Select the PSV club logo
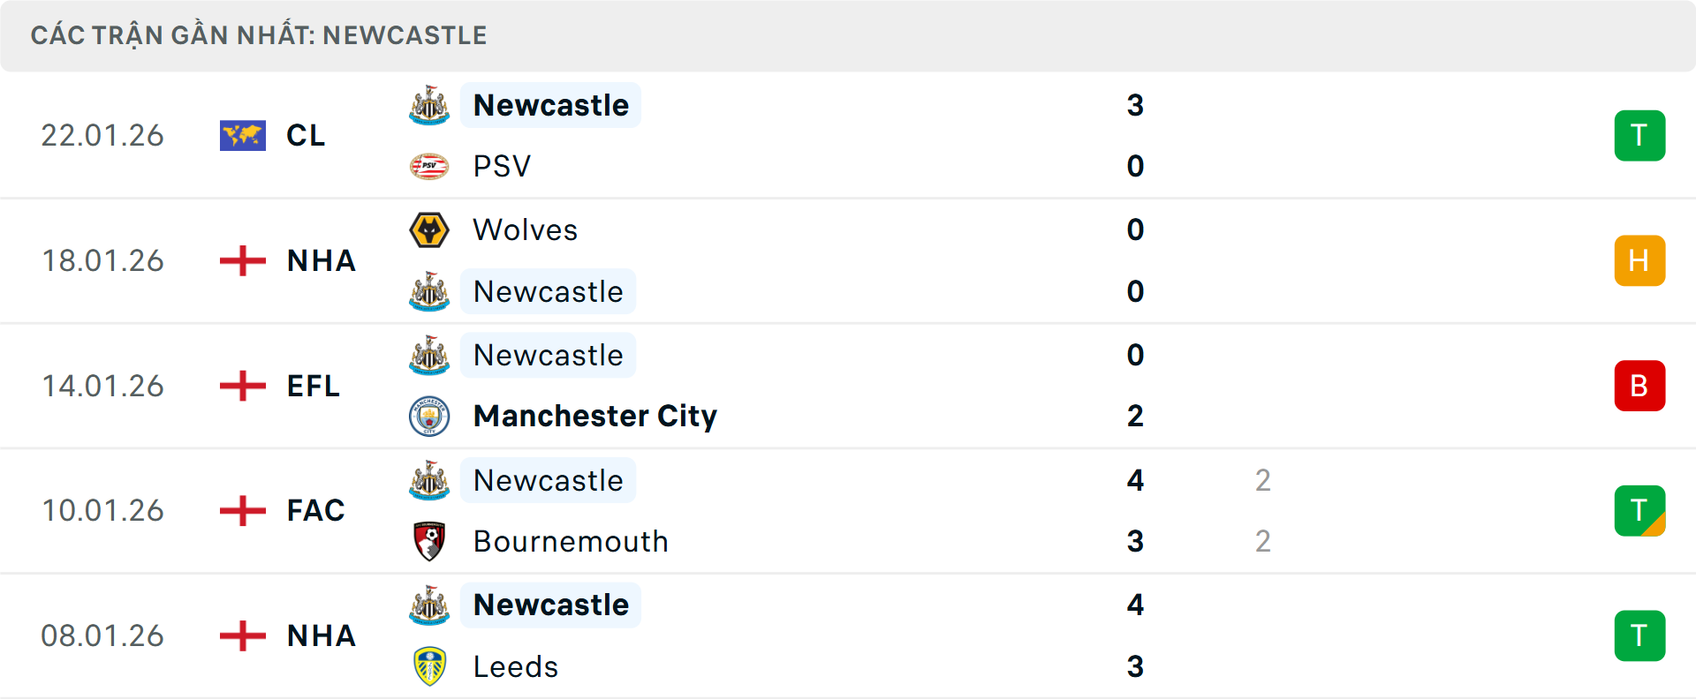Viewport: 1696px width, 699px height. [x=429, y=166]
